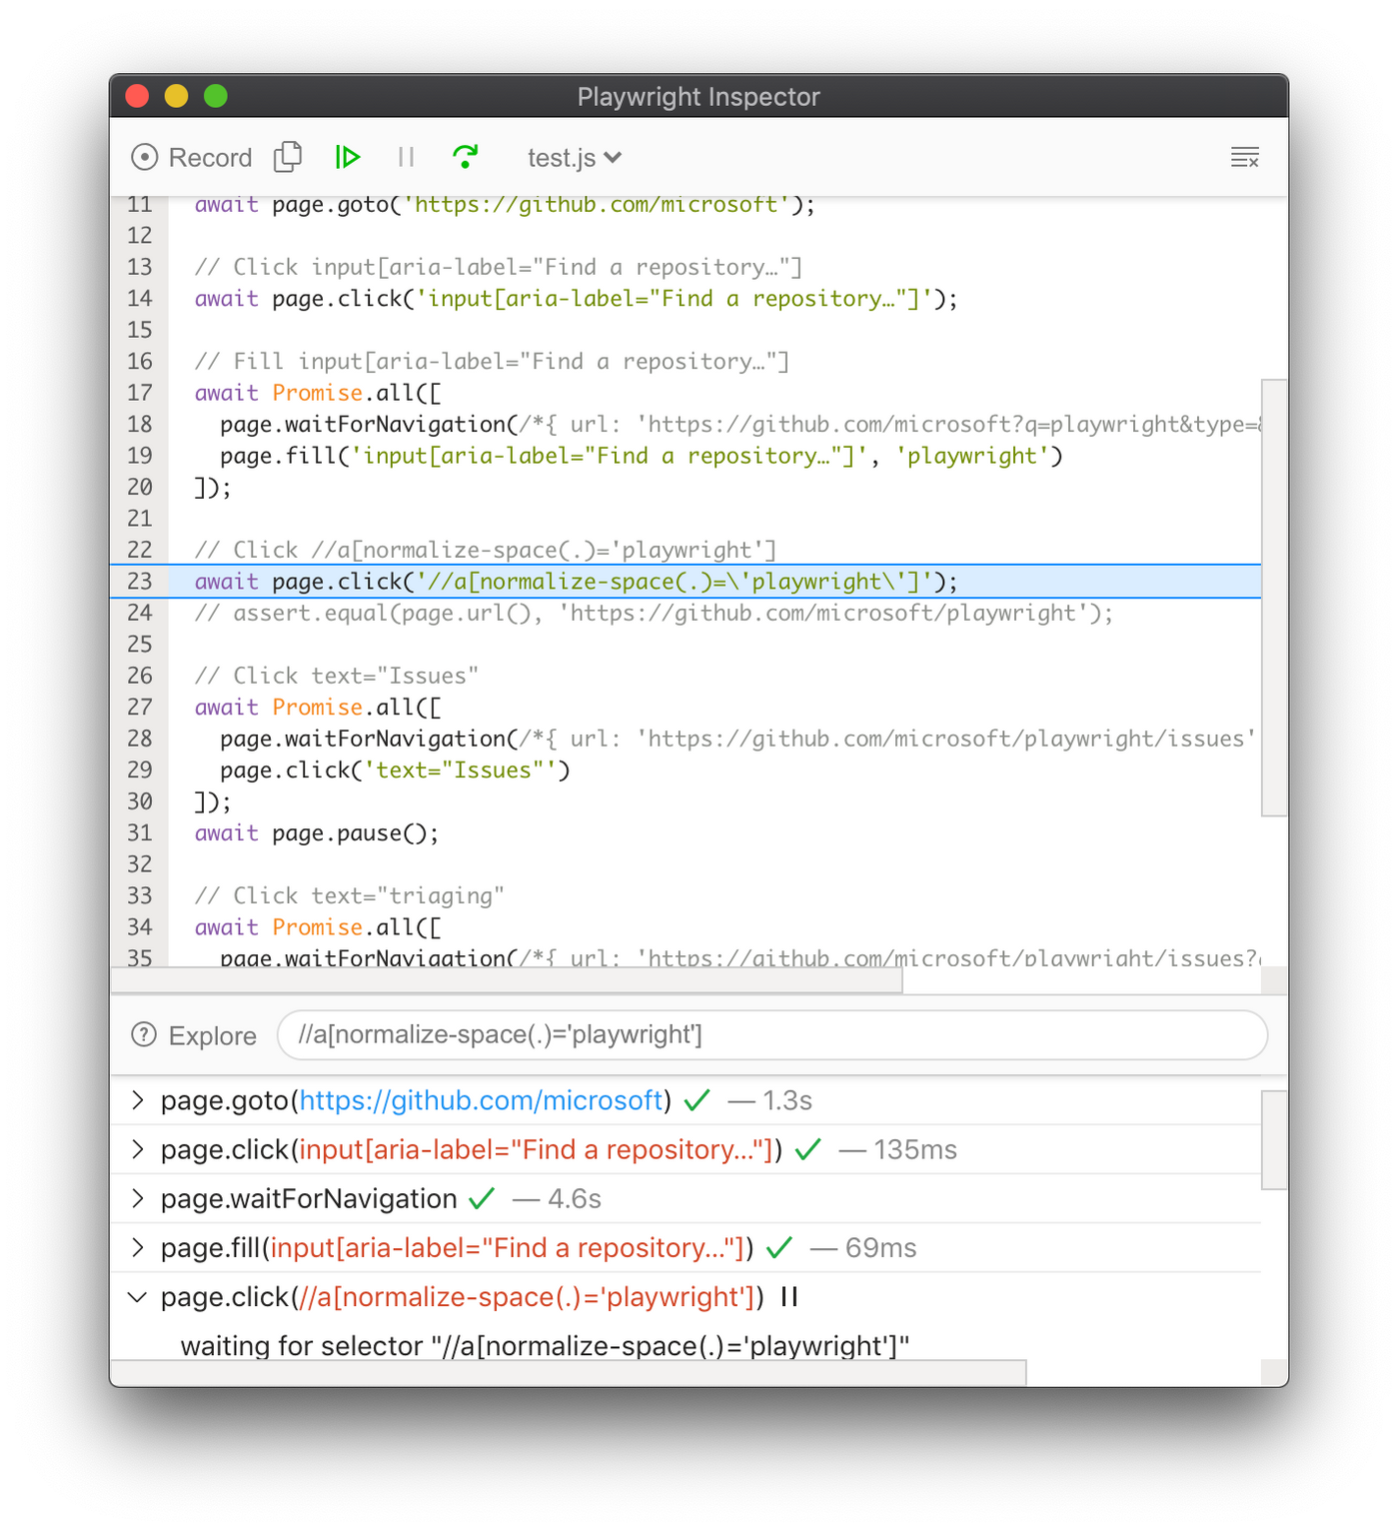Click the log panel horizontal scrollbar
Image resolution: width=1399 pixels, height=1533 pixels.
pos(569,1373)
